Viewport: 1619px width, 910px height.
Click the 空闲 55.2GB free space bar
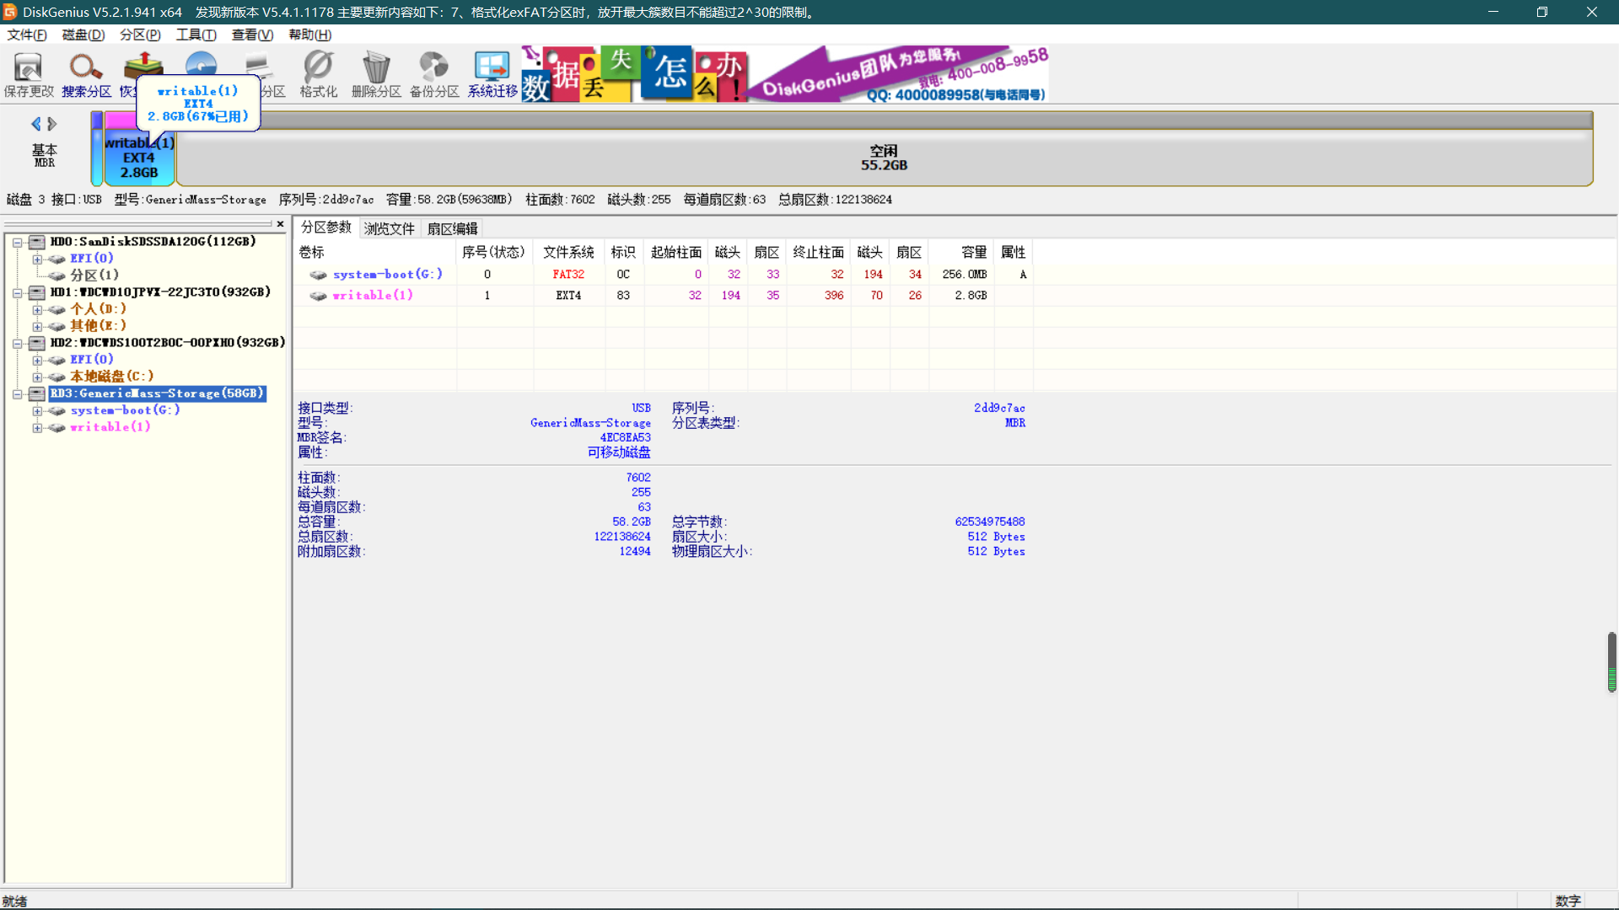click(884, 158)
